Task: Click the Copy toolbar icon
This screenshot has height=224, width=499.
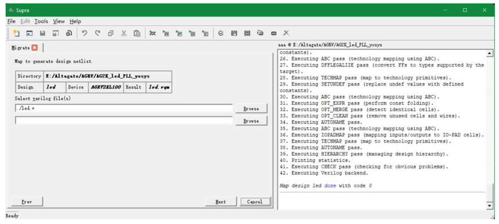Action: [x=111, y=33]
